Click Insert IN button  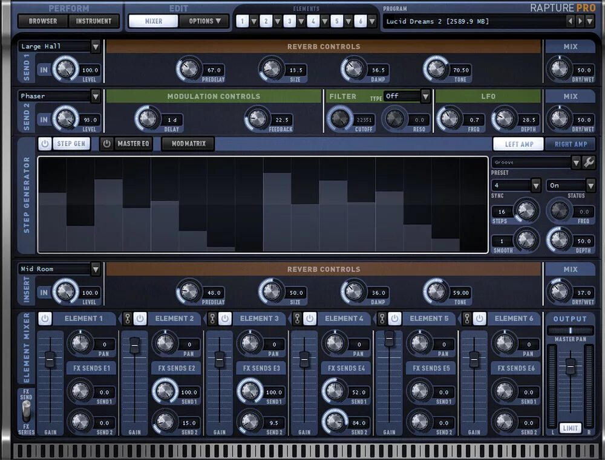[44, 293]
